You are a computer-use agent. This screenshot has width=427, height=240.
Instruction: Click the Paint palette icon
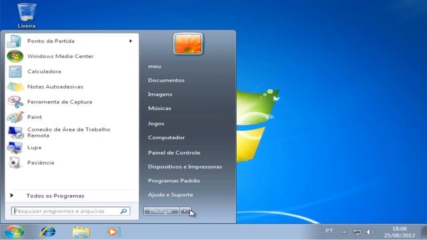[15, 117]
